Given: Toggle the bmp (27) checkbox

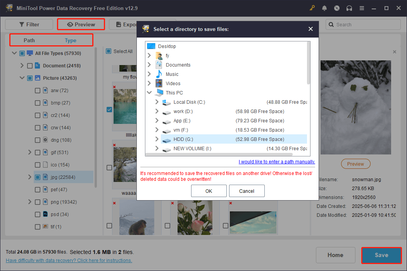Looking at the screenshot, I should point(38,103).
